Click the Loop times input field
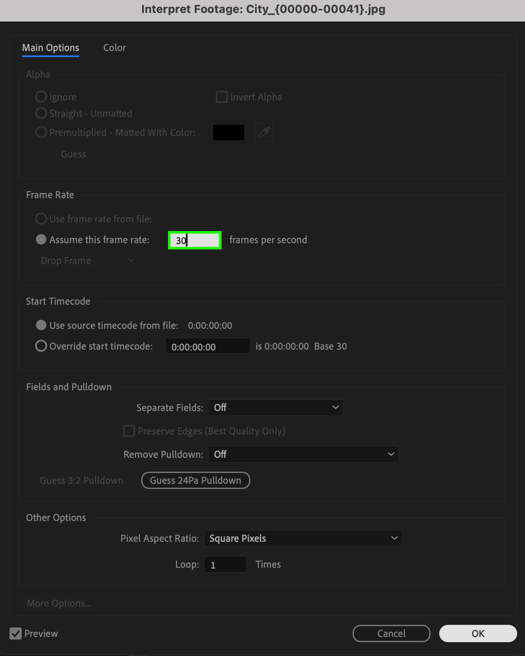 pyautogui.click(x=225, y=565)
